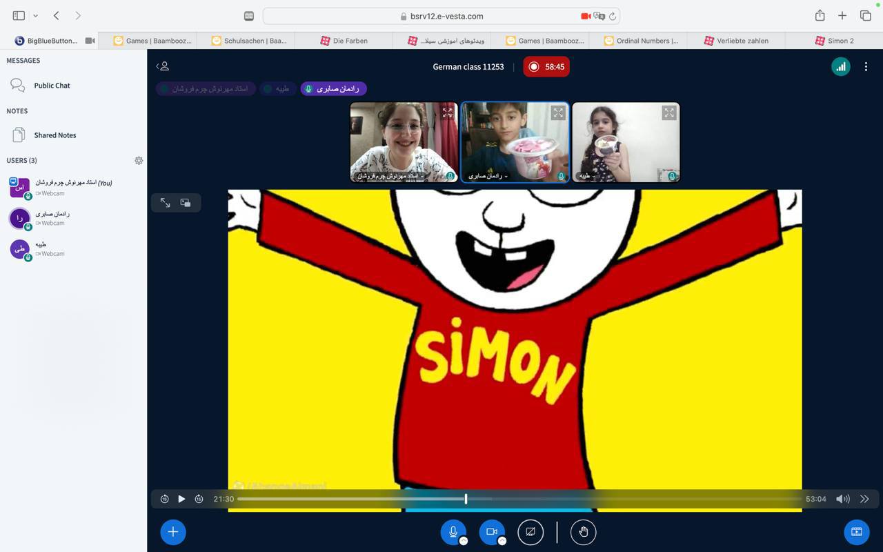
Task: Open the translate icon in the address bar
Action: [x=599, y=16]
